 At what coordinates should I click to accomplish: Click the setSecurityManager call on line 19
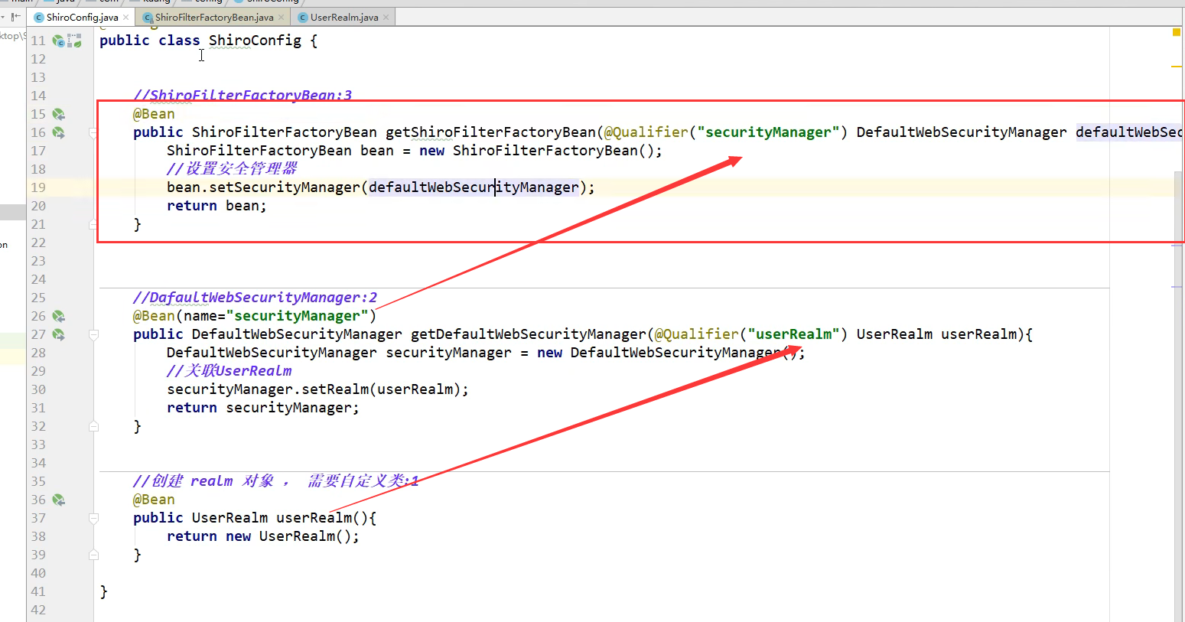click(x=285, y=187)
